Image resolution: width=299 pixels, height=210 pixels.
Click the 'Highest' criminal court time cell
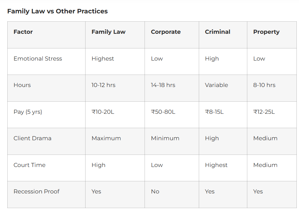tap(216, 165)
